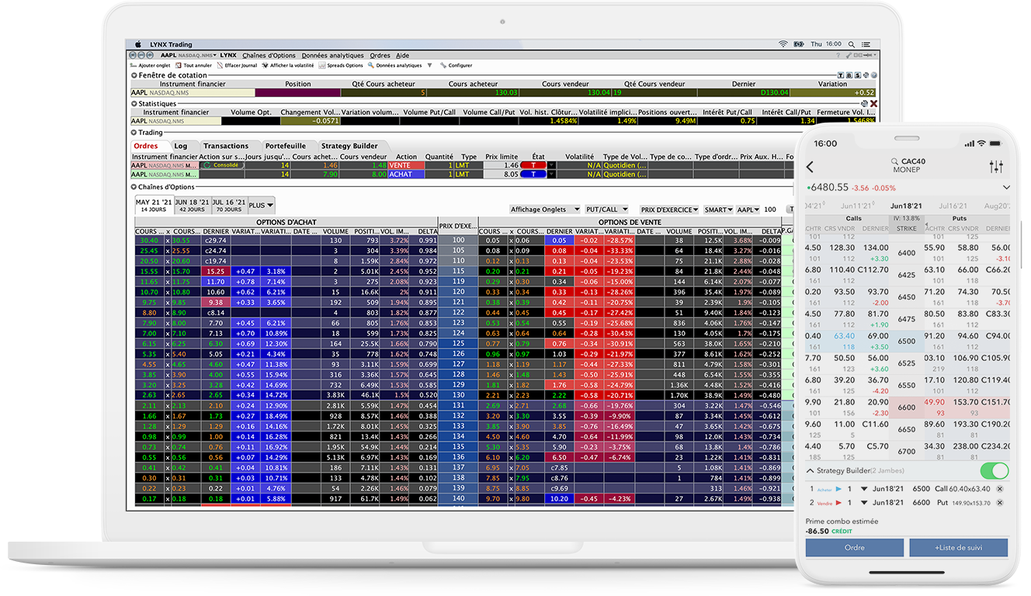1031x596 pixels.
Task: Open the PUT/CALL dropdown
Action: point(606,210)
